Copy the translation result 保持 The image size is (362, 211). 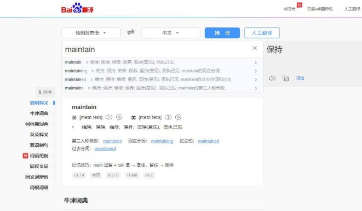[x=285, y=78]
